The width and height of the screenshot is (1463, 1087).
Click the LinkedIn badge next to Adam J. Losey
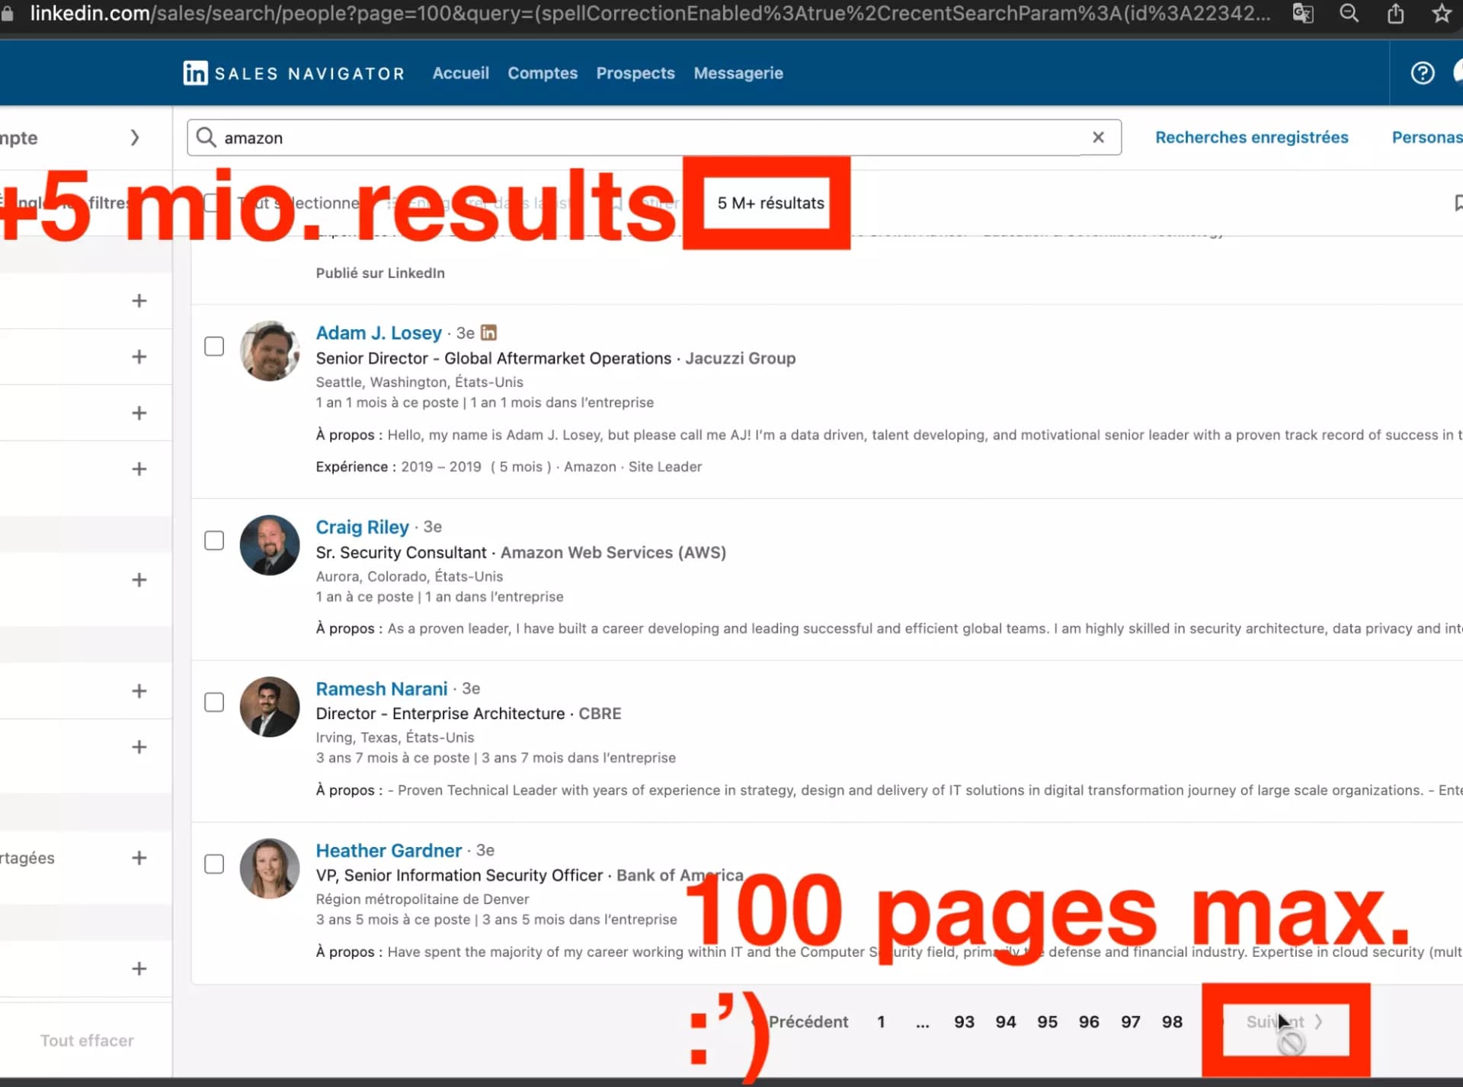click(x=488, y=332)
